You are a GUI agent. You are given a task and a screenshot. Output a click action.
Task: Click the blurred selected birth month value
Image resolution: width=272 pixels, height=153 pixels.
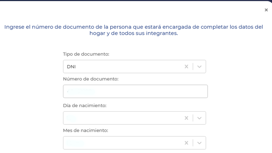(x=75, y=143)
